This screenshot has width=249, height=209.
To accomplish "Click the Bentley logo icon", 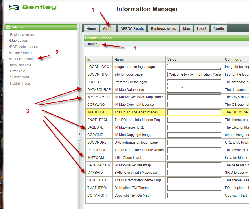I will pos(15,8).
